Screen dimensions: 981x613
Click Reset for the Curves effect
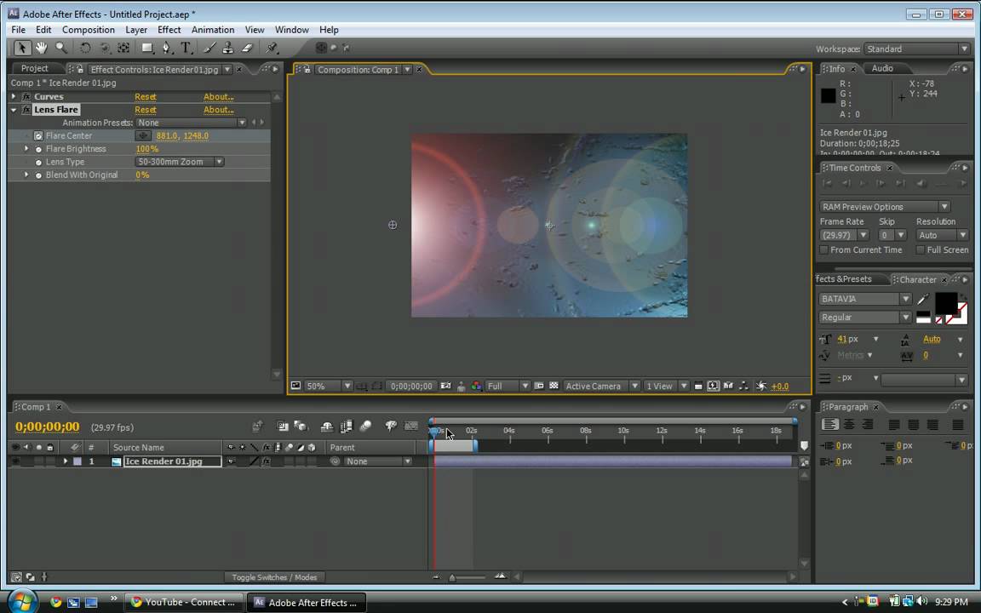(x=145, y=96)
